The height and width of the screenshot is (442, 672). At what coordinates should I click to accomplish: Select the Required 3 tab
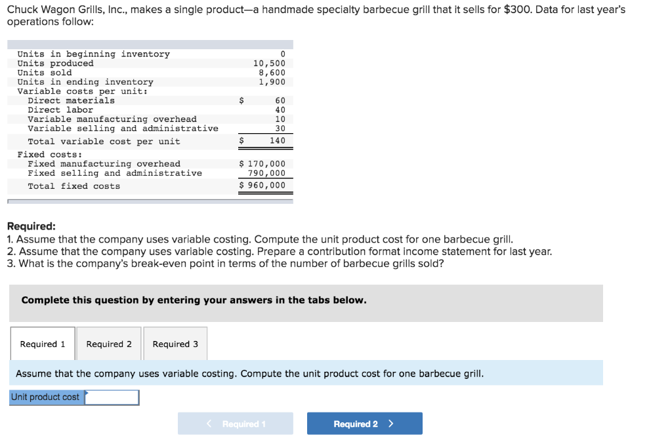(x=175, y=344)
